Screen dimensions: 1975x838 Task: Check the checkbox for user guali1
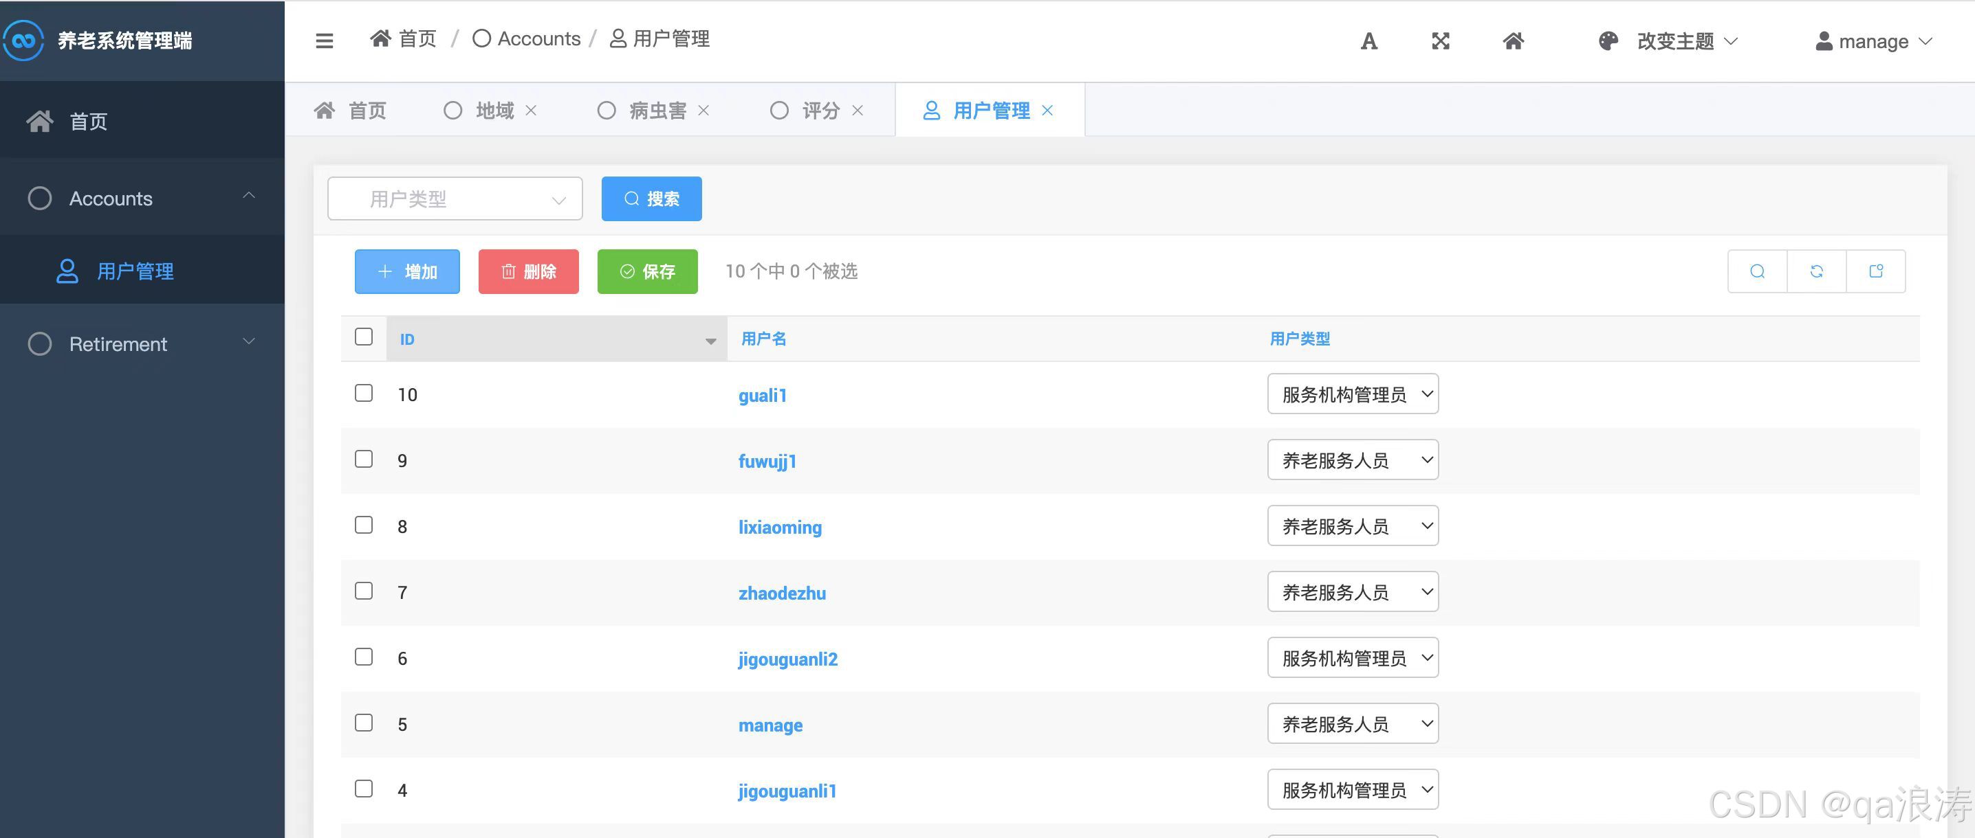(364, 394)
